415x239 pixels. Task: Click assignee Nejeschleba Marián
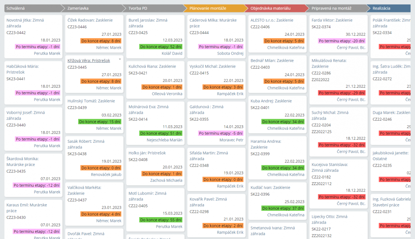pos(164,140)
